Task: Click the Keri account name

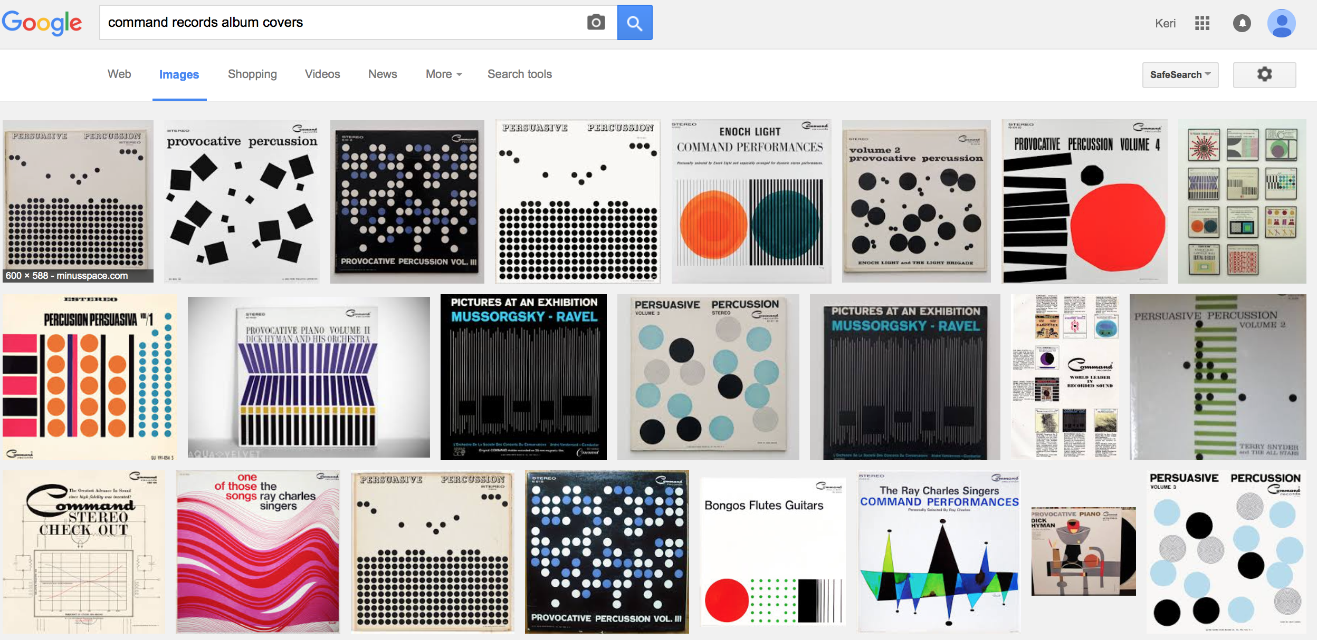Action: (1165, 23)
